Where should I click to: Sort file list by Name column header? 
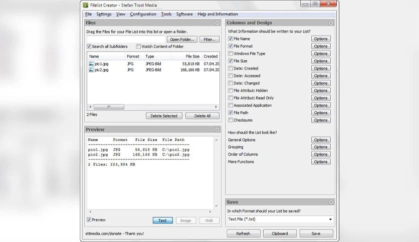(x=106, y=56)
